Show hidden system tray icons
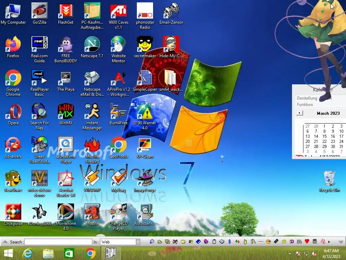346x260 pixels. pyautogui.click(x=290, y=254)
